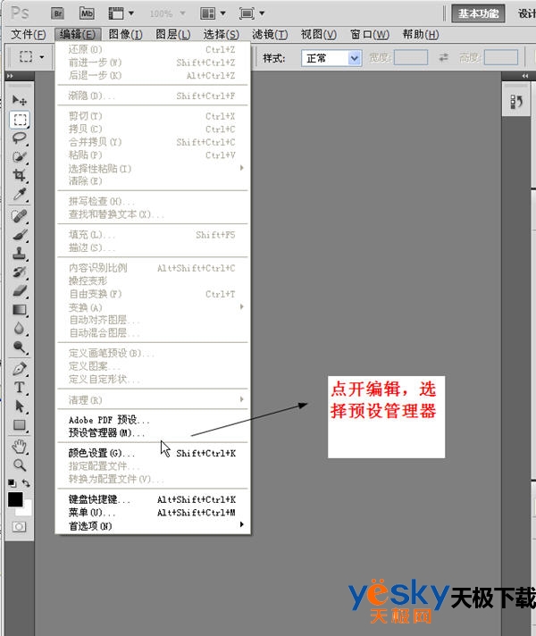The image size is (536, 636).
Task: Select the History Brush tool
Action: (19, 272)
